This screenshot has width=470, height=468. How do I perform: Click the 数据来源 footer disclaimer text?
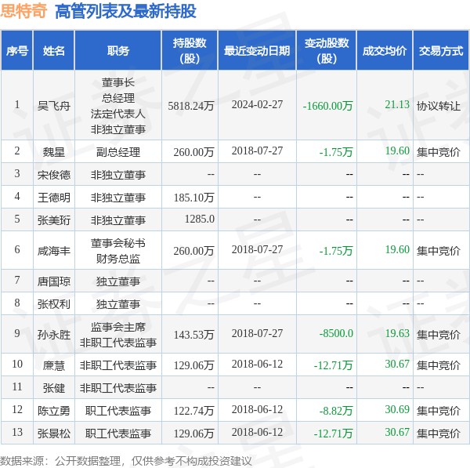[x=126, y=460]
